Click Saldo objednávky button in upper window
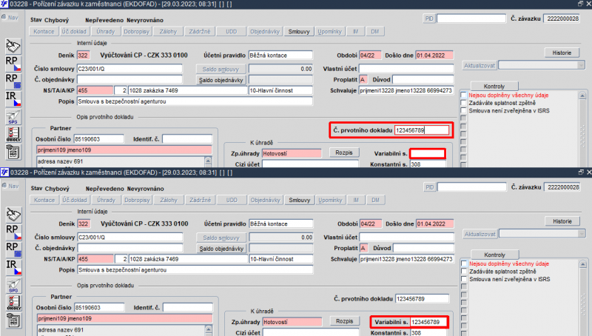592x336 pixels. [221, 80]
